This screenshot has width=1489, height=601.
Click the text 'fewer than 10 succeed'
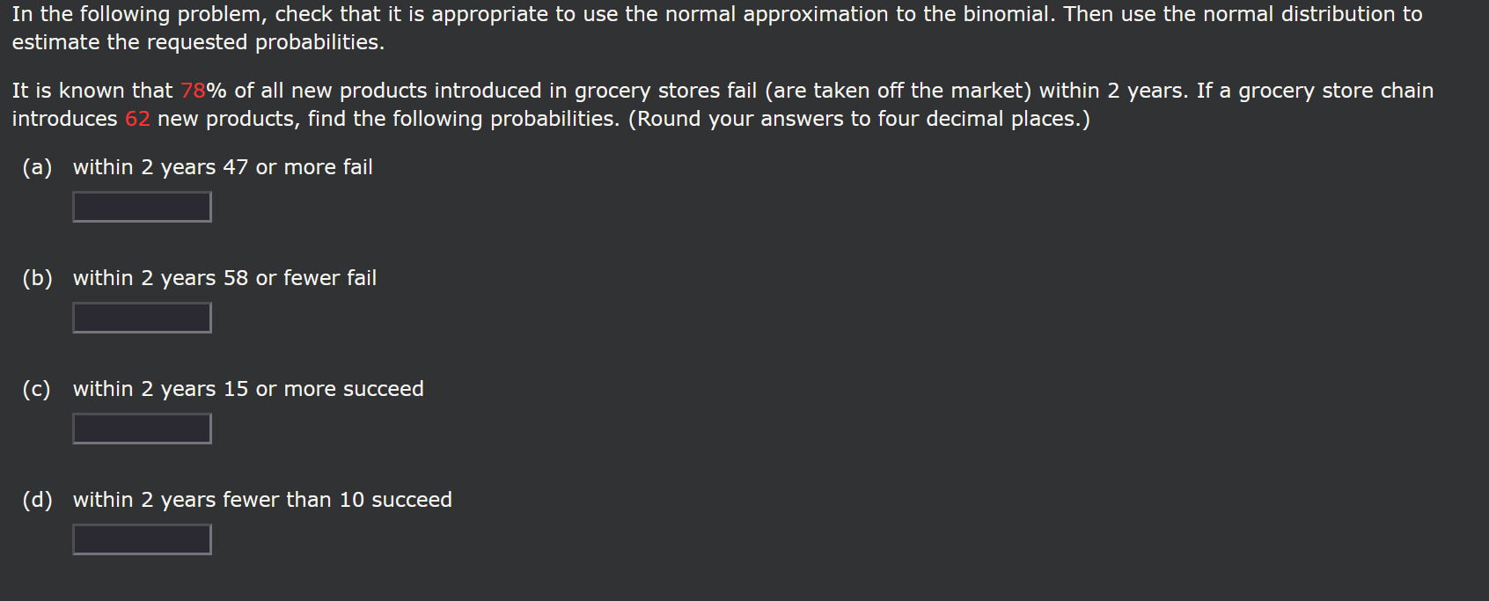coord(337,500)
